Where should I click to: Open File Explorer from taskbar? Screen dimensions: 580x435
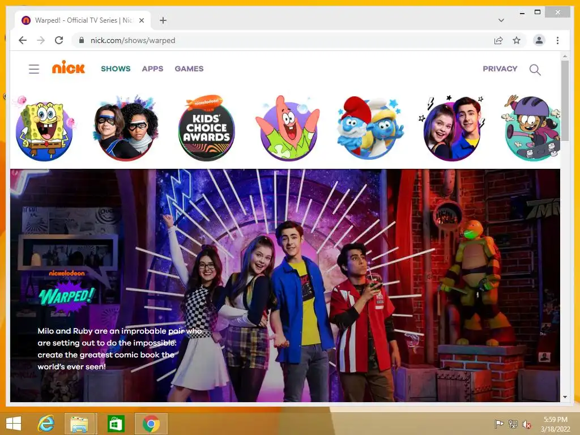[79, 424]
